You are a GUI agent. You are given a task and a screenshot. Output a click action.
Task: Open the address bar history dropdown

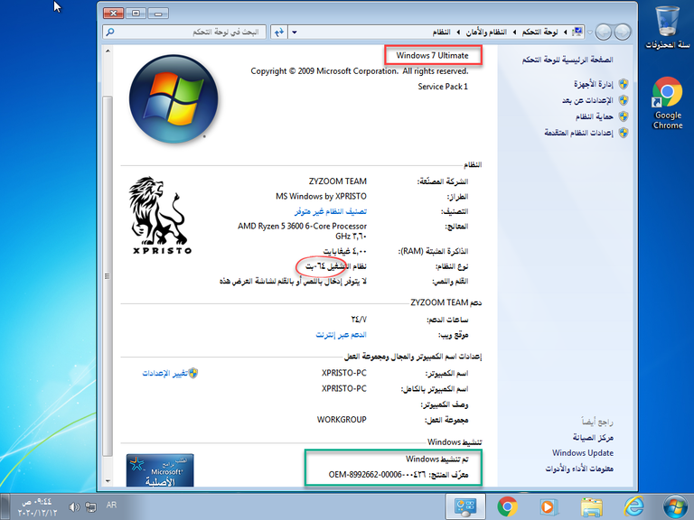pyautogui.click(x=295, y=32)
